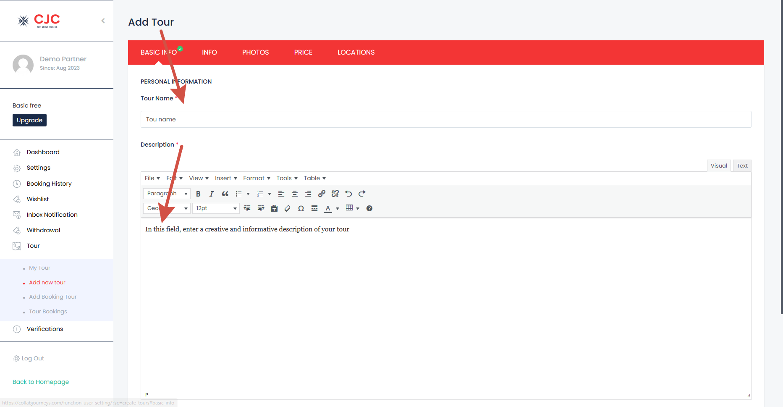This screenshot has height=407, width=783.
Task: Open editor help question mark icon
Action: click(369, 208)
